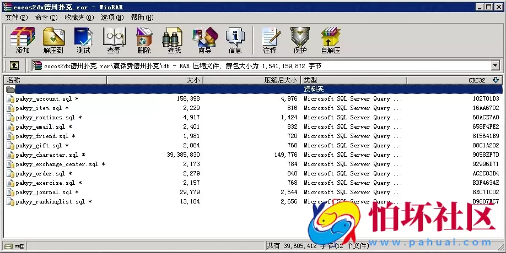Click packed size 2,544 for journal

pos(289,192)
